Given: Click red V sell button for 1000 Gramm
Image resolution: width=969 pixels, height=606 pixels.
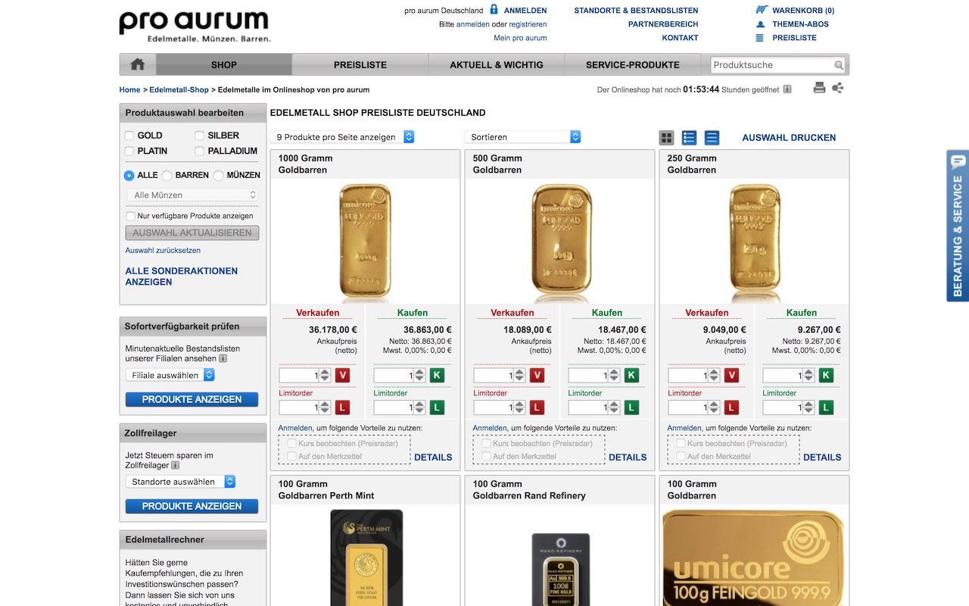Looking at the screenshot, I should (343, 375).
